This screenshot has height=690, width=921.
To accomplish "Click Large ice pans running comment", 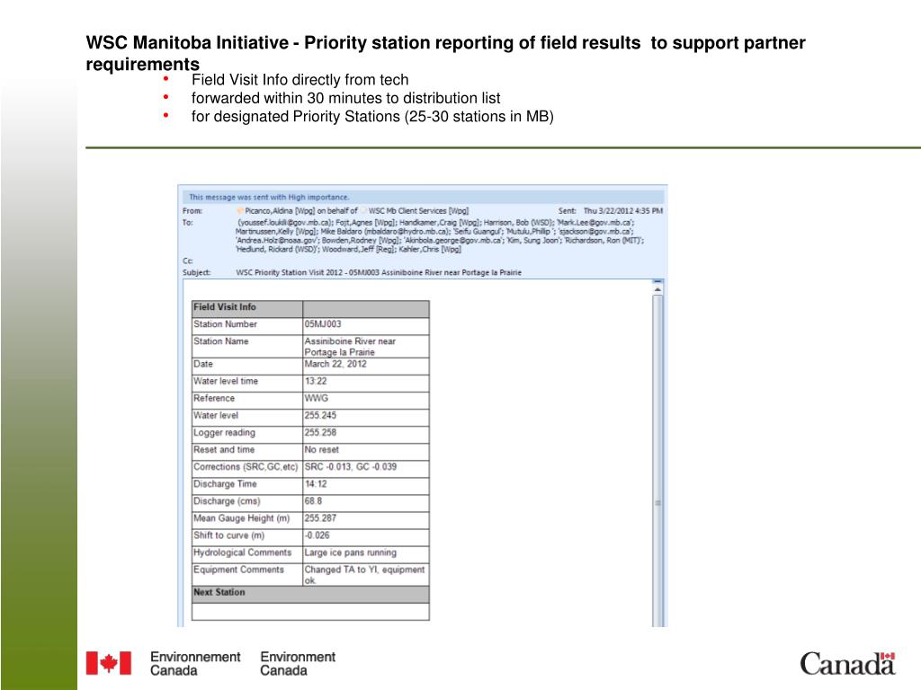I will [366, 553].
